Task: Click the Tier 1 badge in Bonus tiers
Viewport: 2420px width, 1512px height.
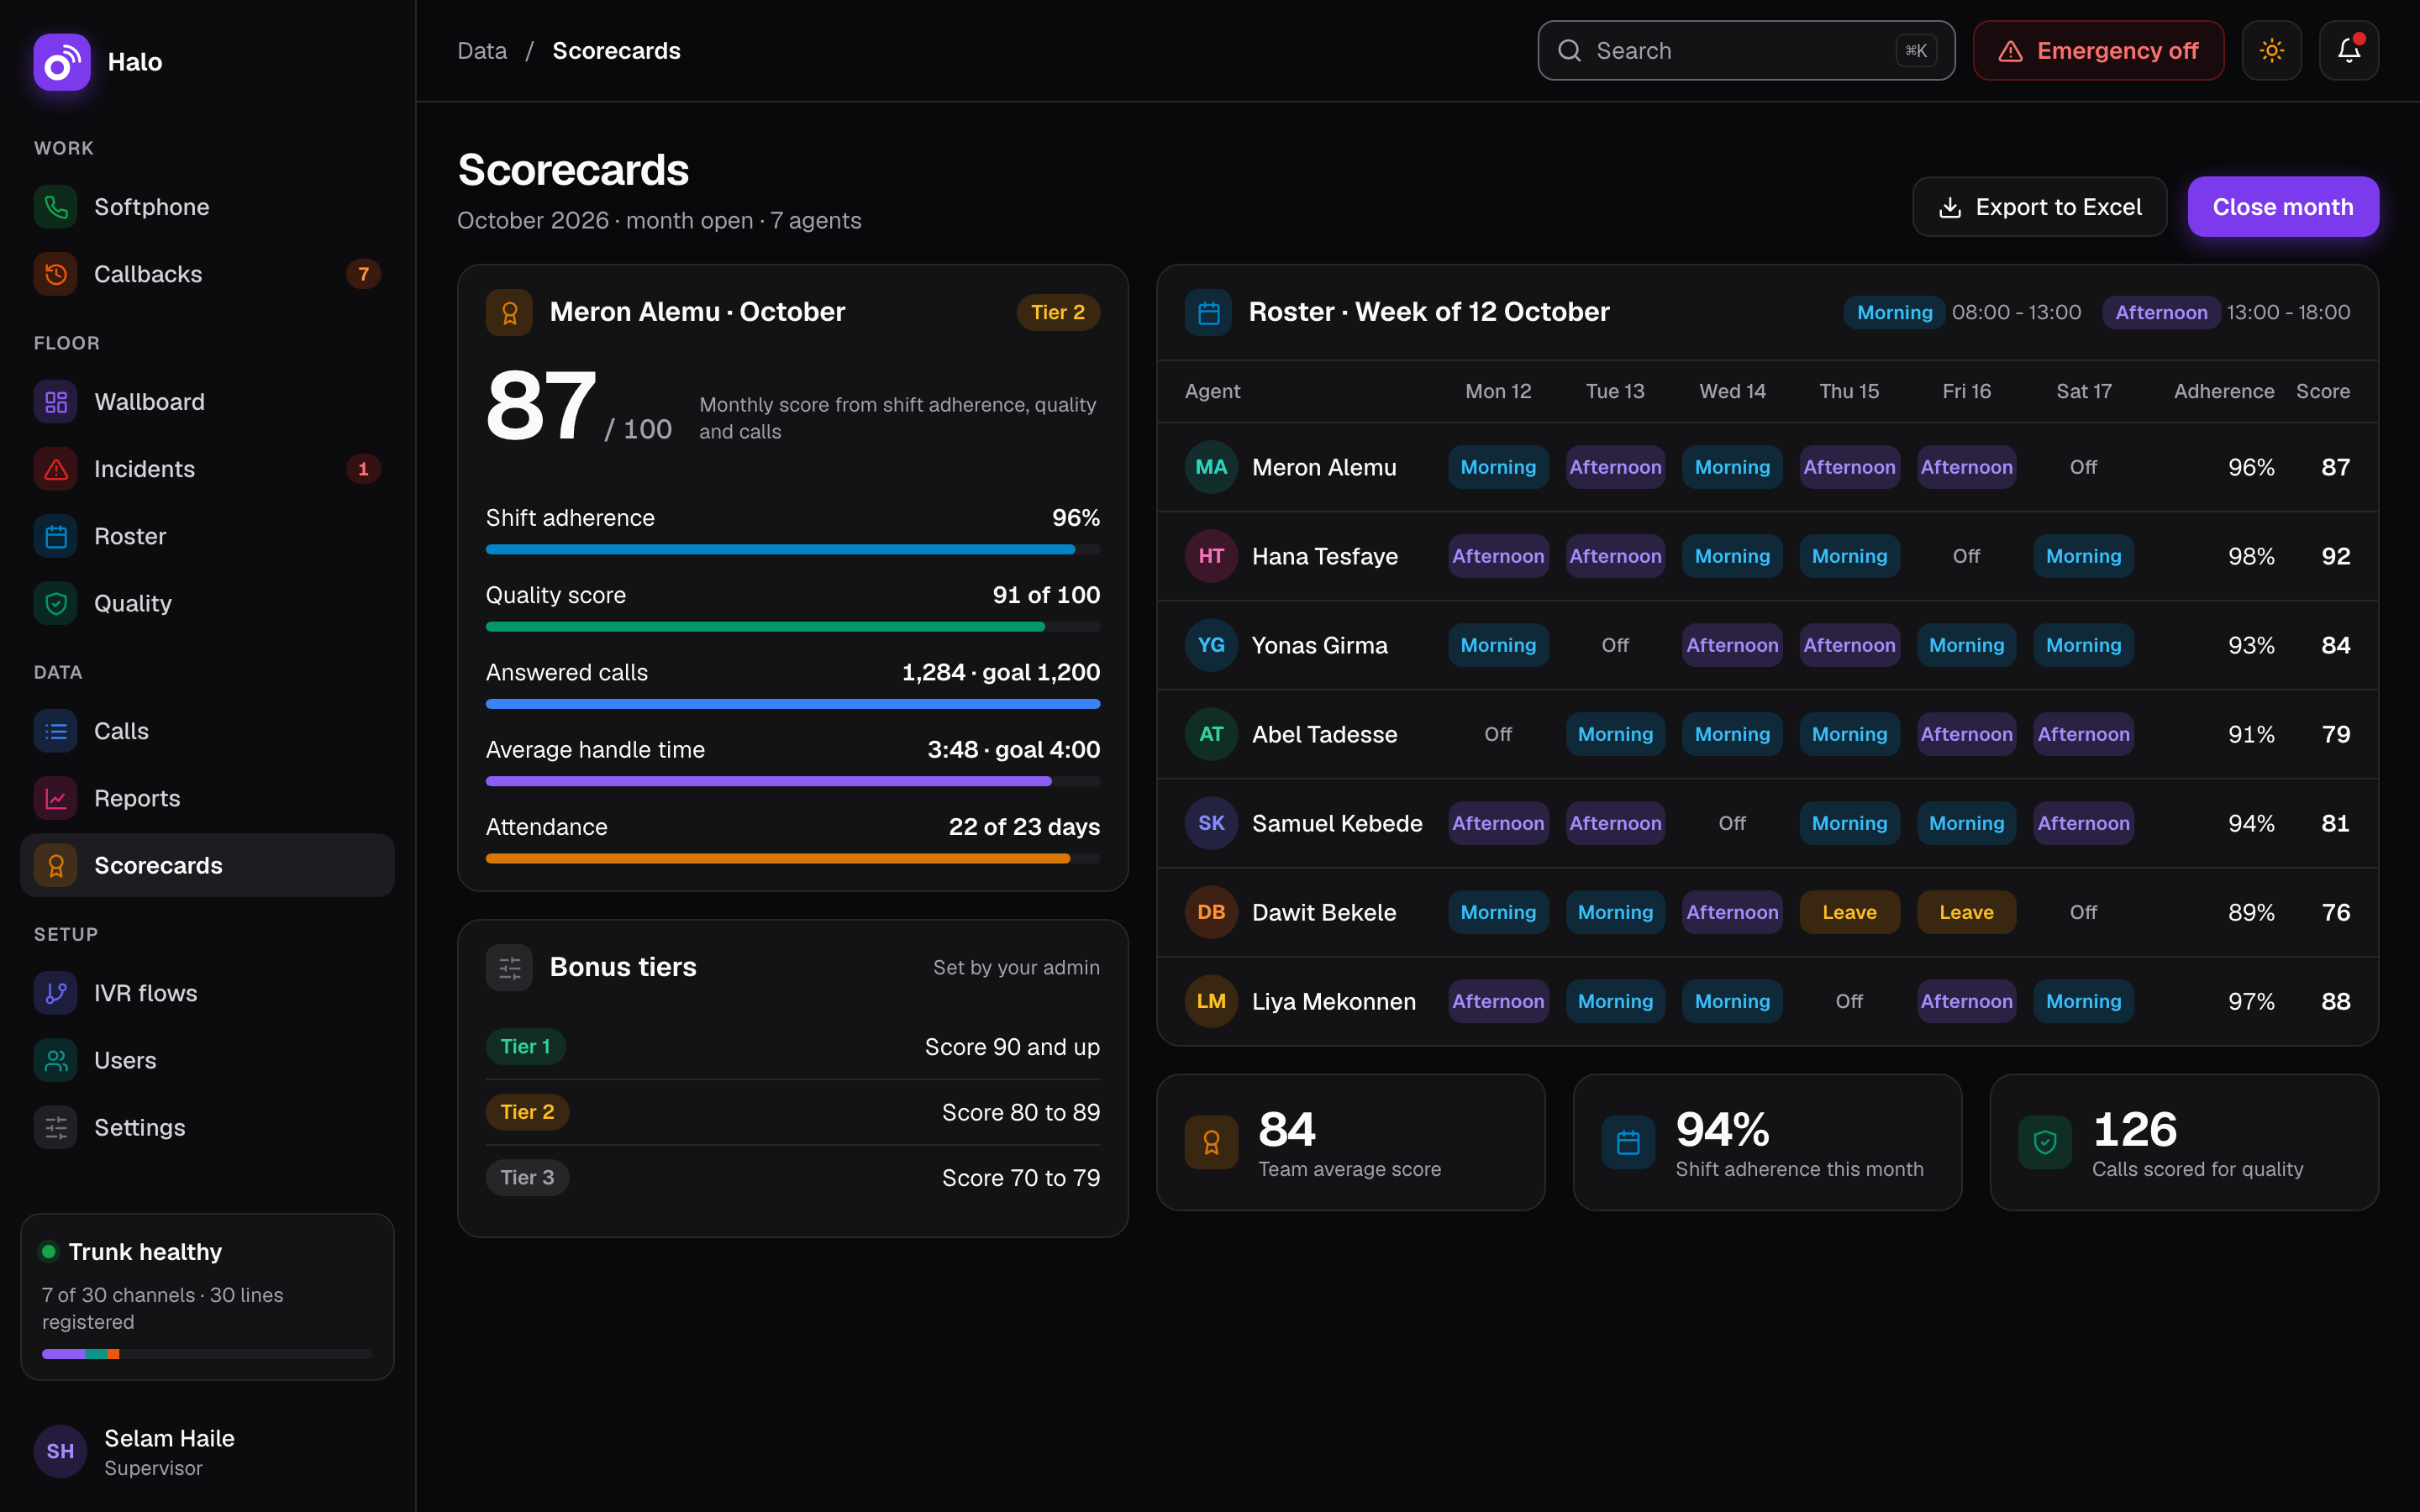Action: click(x=525, y=1046)
